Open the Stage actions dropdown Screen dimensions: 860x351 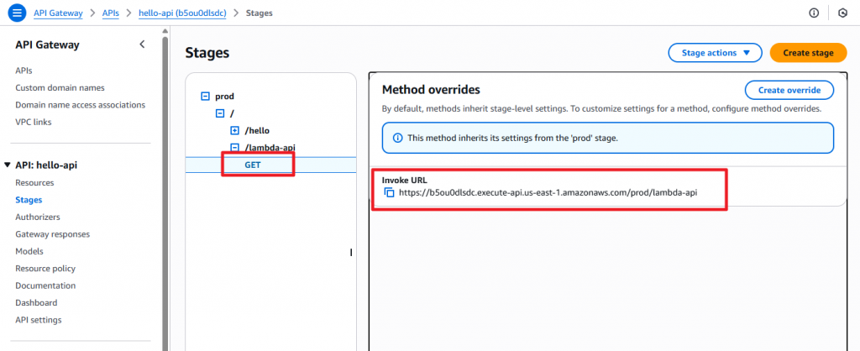coord(715,53)
